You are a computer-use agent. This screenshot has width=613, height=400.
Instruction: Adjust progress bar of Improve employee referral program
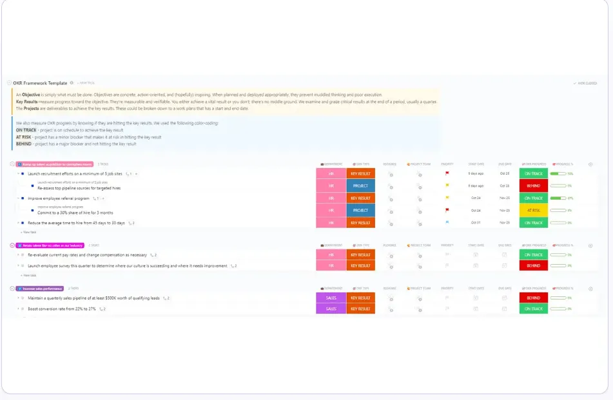[x=558, y=198]
